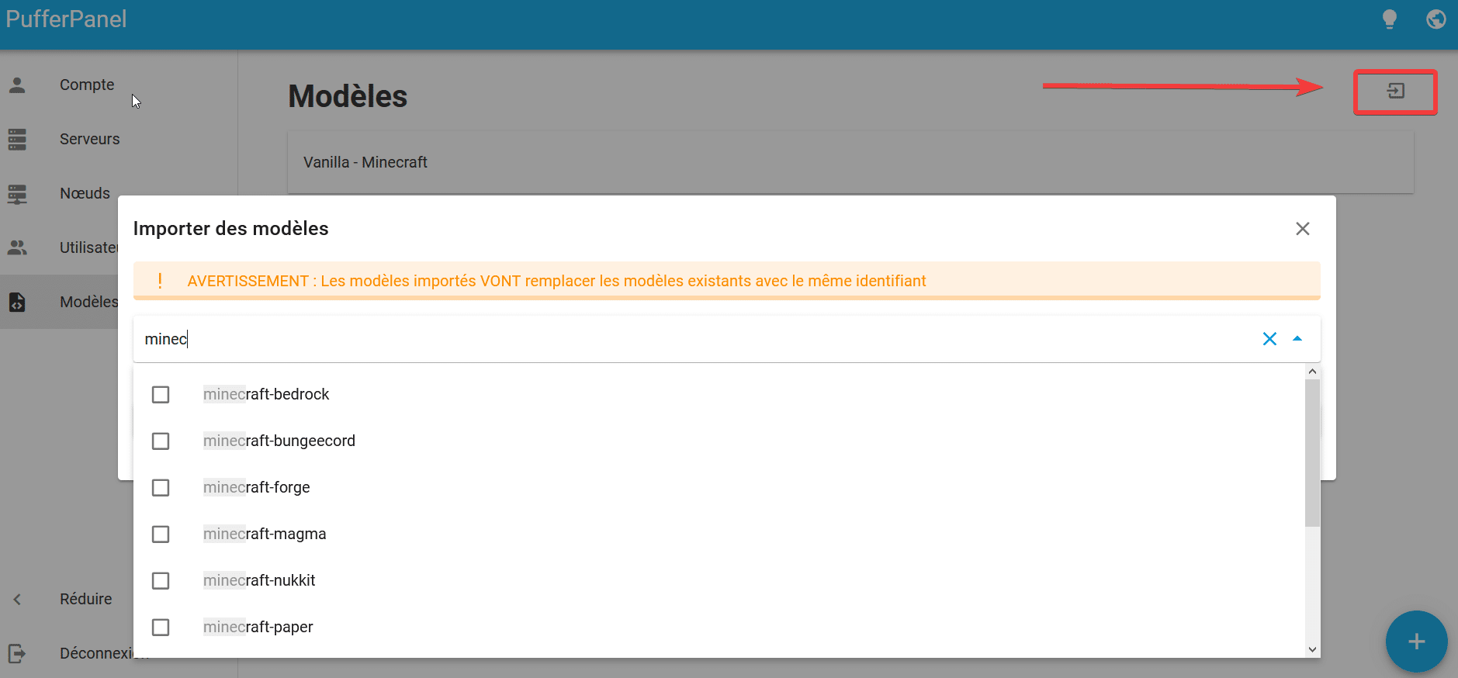Click the Déconnexion logout icon
The height and width of the screenshot is (678, 1458).
click(17, 653)
